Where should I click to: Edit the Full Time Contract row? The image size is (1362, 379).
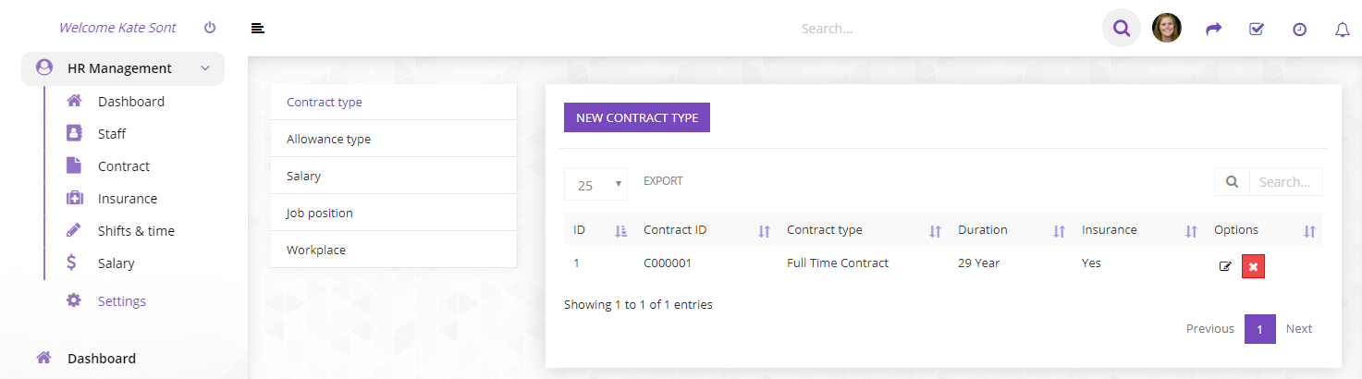tap(1226, 266)
